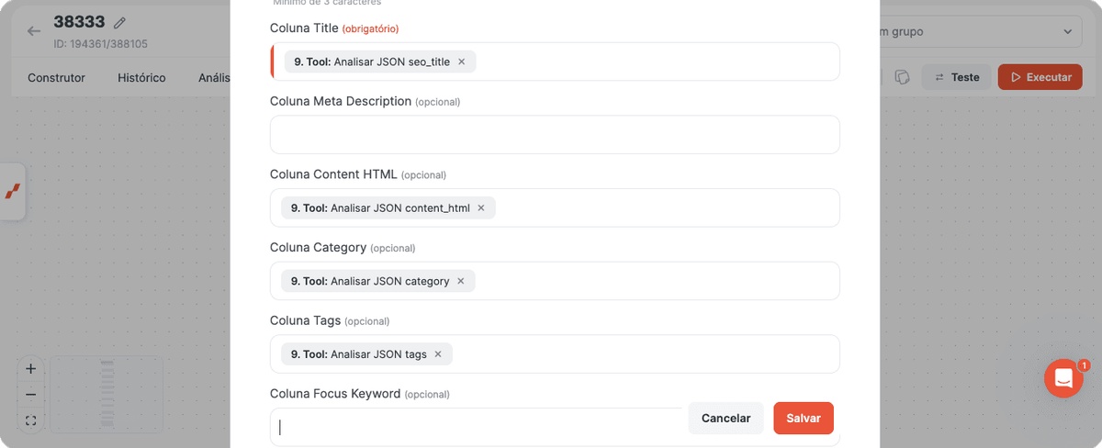Zoom out the canvas with minus icon
Viewport: 1102px width, 448px height.
coord(30,395)
